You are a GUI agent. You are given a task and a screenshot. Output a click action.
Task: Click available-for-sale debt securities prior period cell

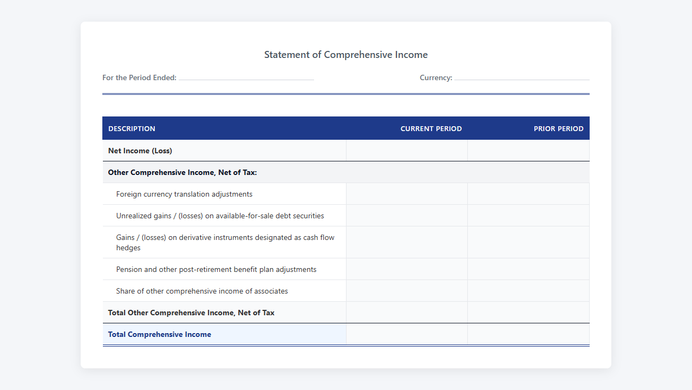coord(528,216)
